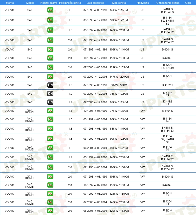Click the 80kW / 109KM power cell
This screenshot has width=196, height=215.
point(119,119)
